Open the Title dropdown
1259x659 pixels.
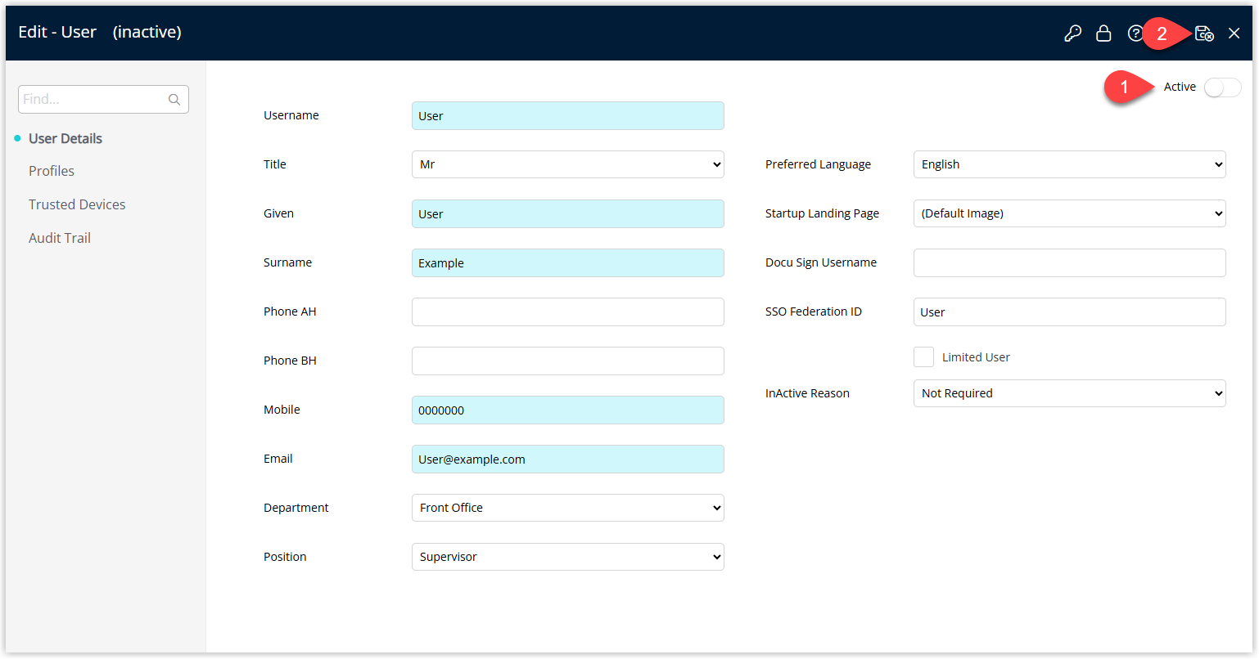568,164
